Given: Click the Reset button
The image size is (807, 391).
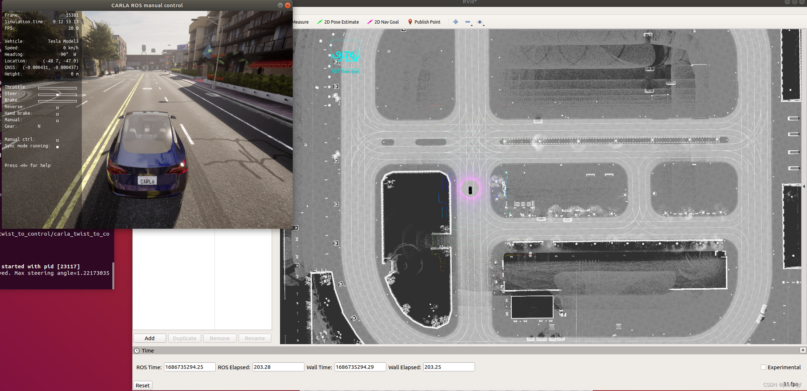Looking at the screenshot, I should point(143,385).
